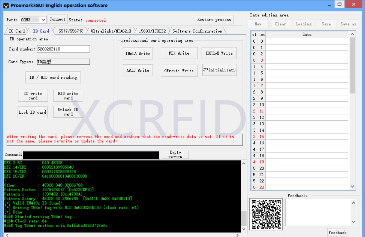Screen dimensions: 365x237
Task: Click the Feedback text box
Action: pyautogui.click(x=318, y=213)
